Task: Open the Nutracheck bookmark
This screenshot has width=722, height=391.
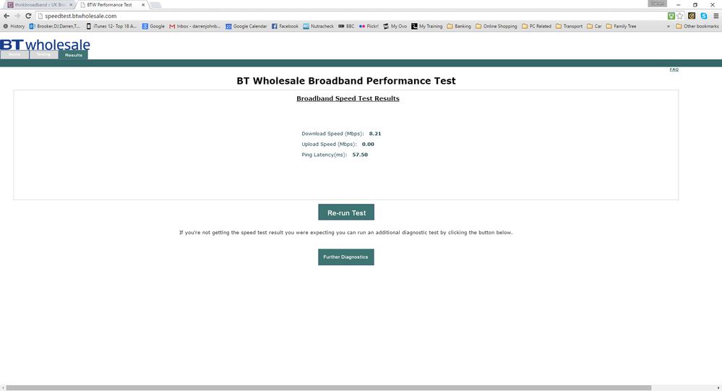Action: click(318, 26)
